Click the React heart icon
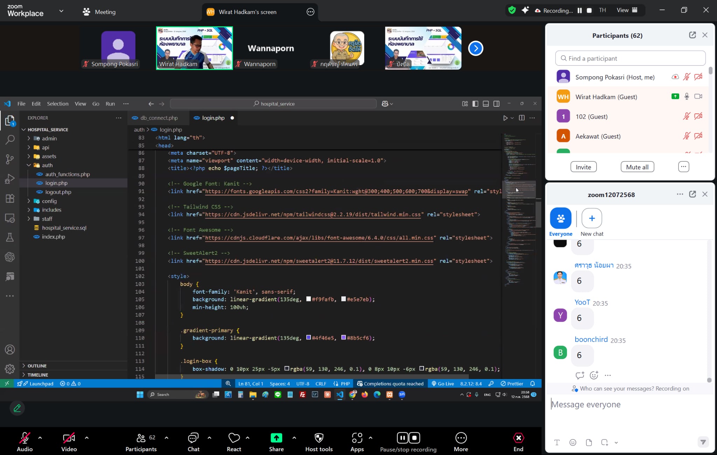 pyautogui.click(x=234, y=438)
